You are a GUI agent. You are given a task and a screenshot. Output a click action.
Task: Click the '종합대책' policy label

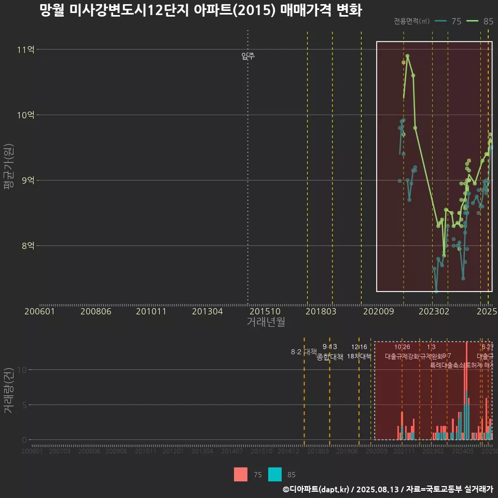(x=330, y=357)
